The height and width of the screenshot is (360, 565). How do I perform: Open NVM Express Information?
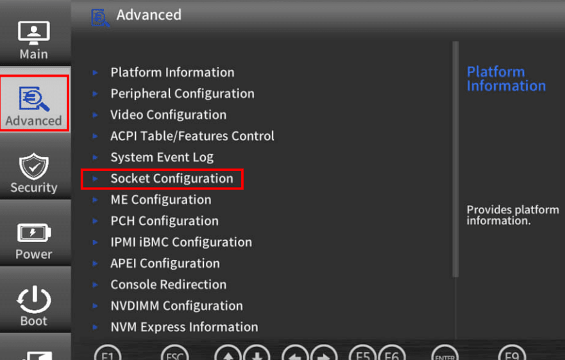[x=184, y=327]
